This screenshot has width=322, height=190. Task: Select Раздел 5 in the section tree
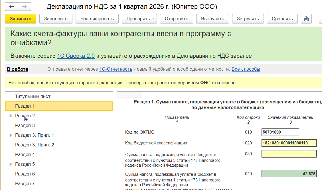coord(25,164)
